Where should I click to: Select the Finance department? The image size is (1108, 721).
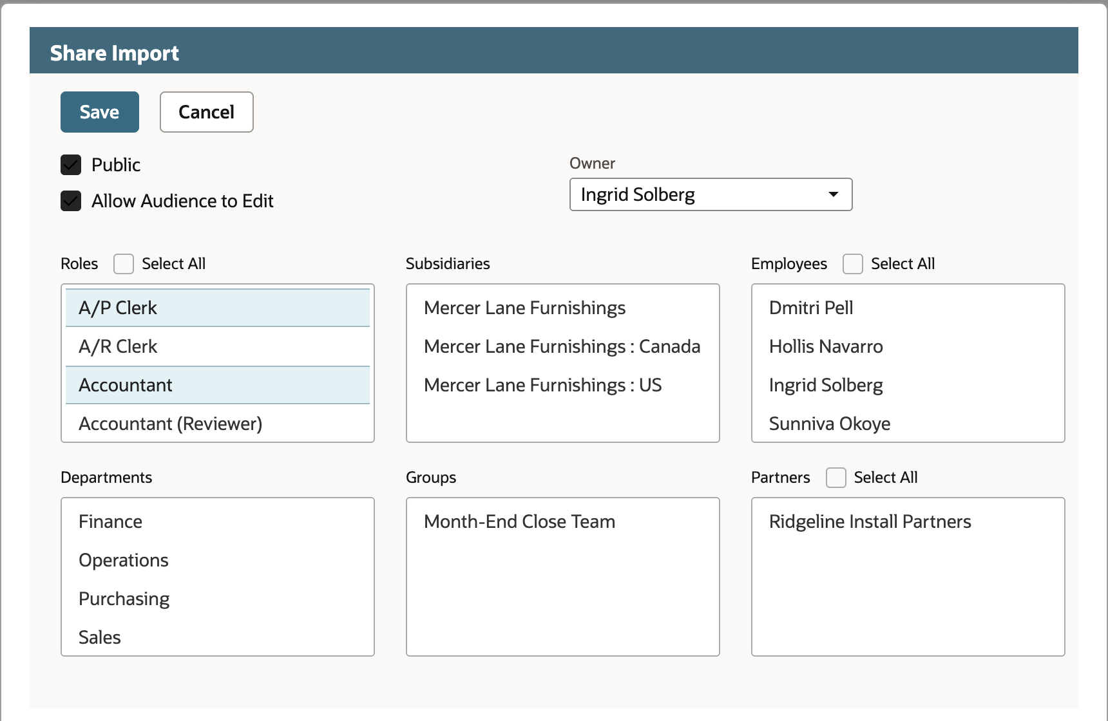pos(218,521)
